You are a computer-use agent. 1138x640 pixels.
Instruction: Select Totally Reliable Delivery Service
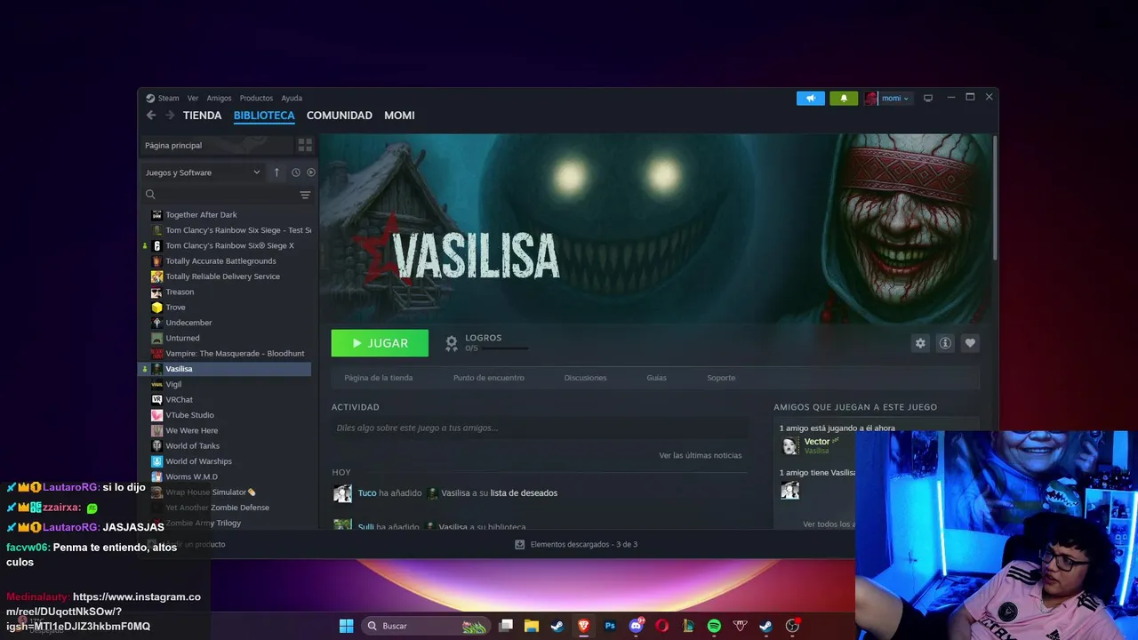[227, 276]
